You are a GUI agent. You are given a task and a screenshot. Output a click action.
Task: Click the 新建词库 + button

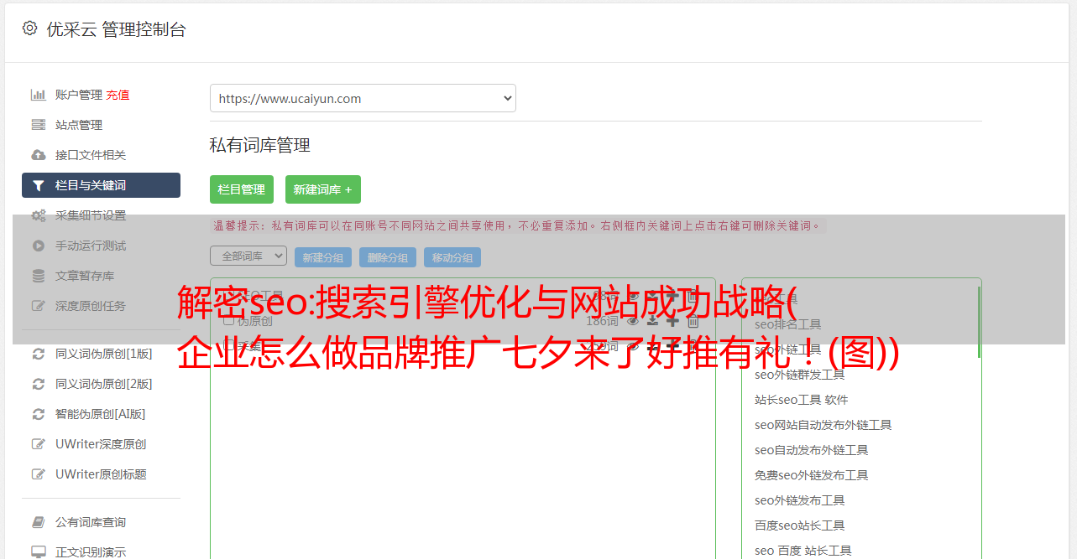[323, 189]
